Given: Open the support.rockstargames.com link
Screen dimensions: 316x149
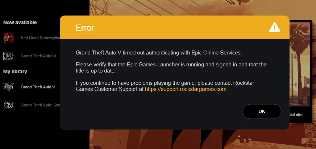Looking at the screenshot, I should point(186,89).
